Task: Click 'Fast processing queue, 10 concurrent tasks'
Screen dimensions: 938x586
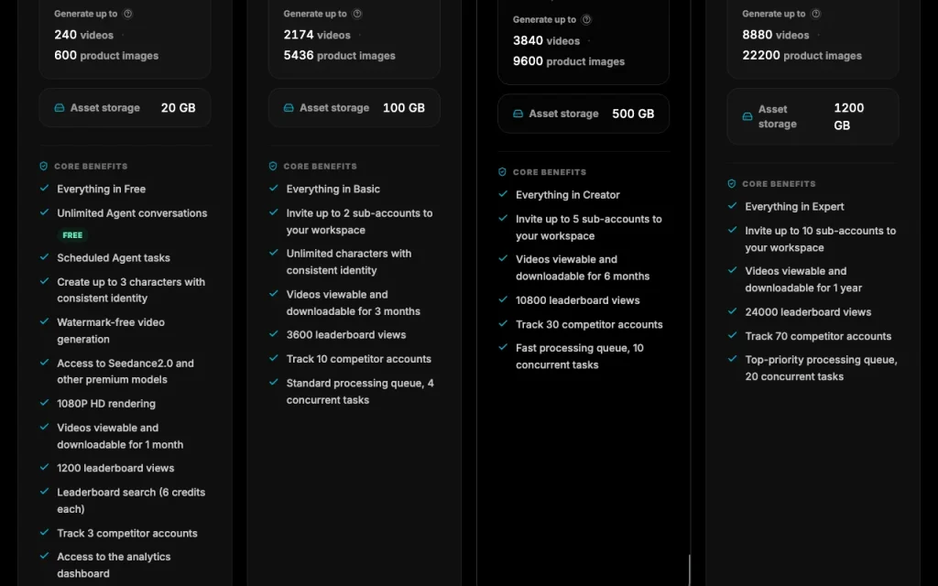Action: 580,356
